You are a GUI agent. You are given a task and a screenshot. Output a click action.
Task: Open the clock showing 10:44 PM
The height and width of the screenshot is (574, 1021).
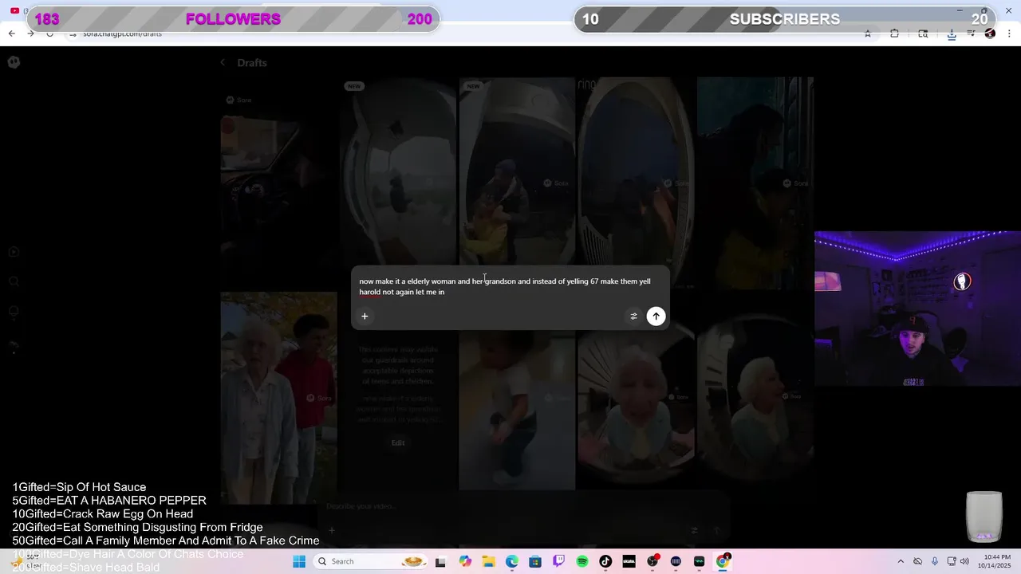[x=996, y=561]
